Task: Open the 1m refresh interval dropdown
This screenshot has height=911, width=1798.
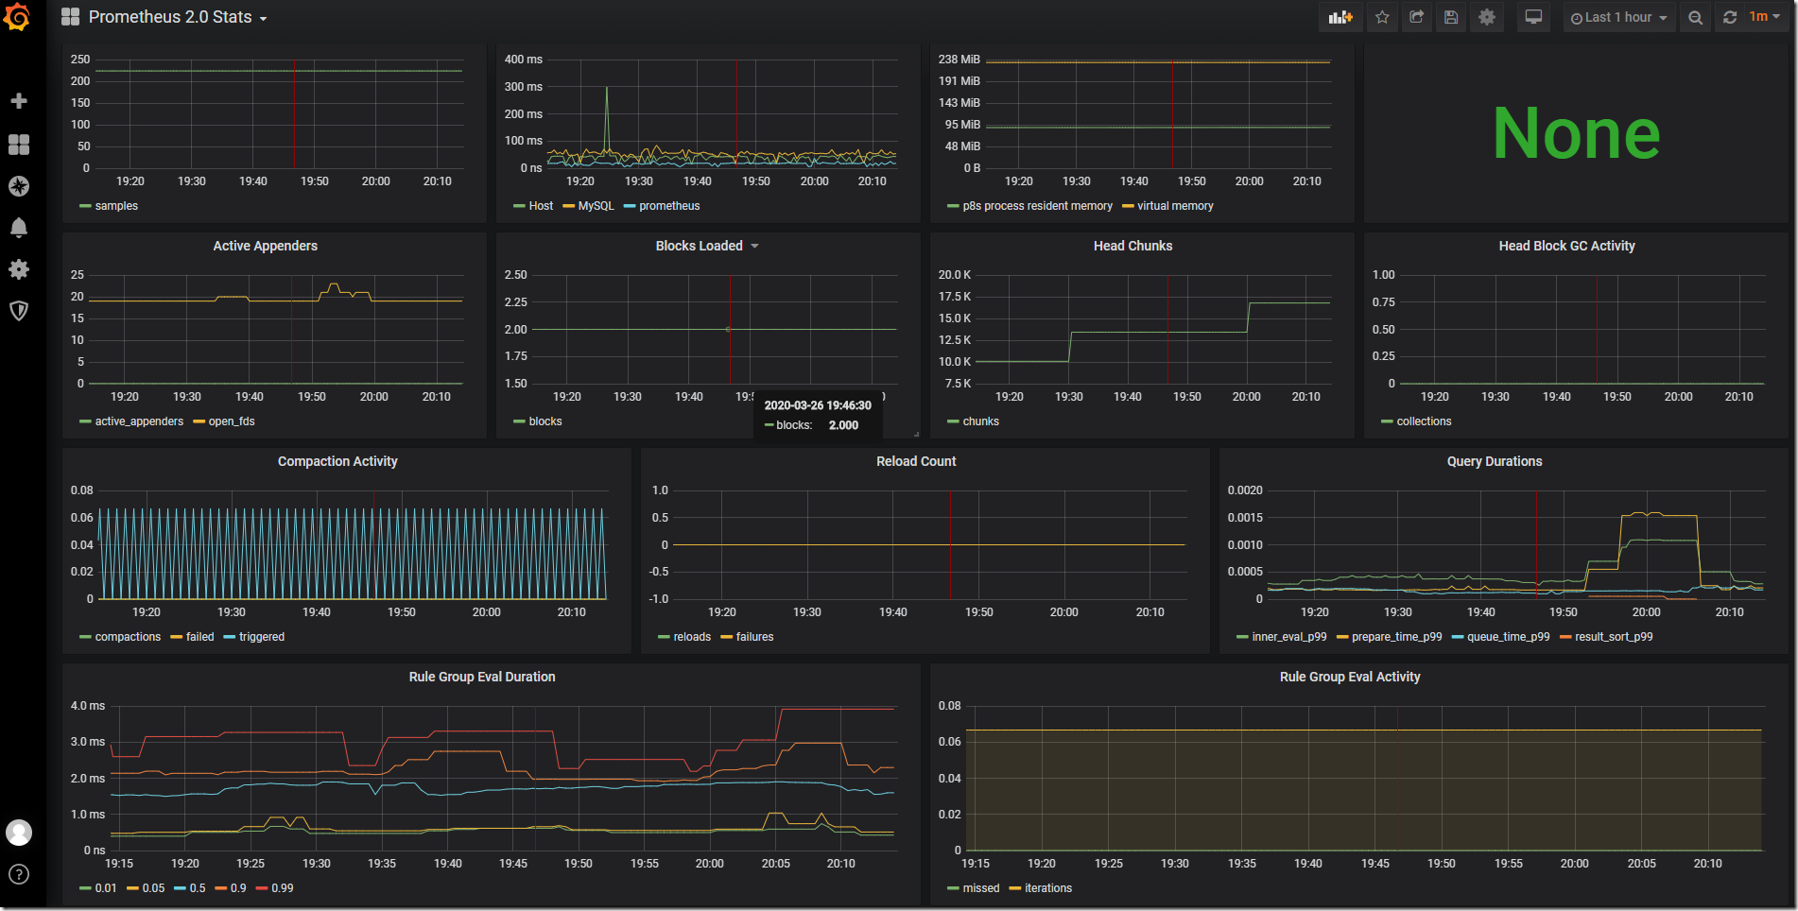Action: coord(1765,17)
